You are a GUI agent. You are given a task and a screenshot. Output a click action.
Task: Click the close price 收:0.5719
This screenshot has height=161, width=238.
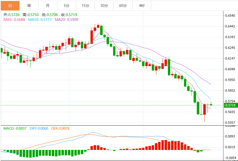click(69, 15)
